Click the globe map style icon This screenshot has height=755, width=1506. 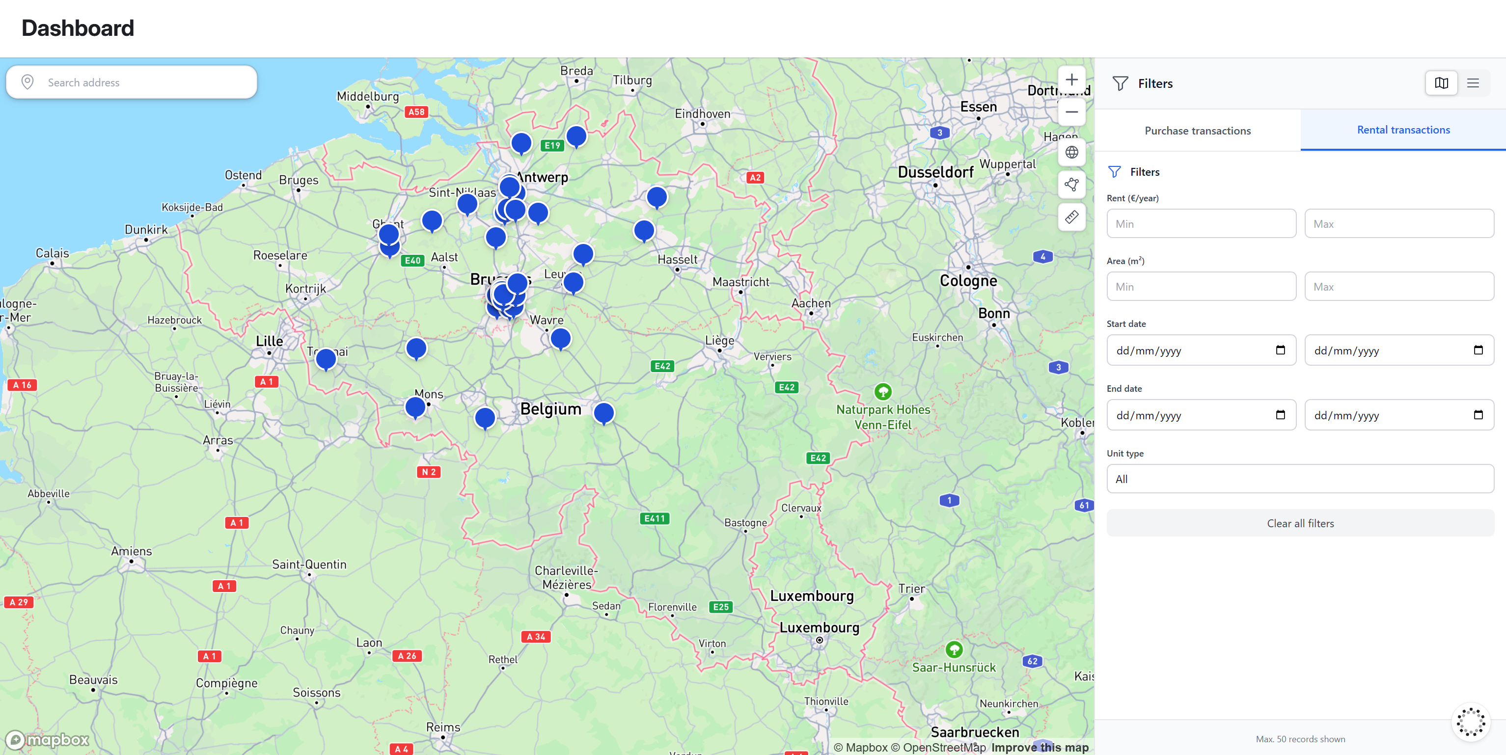tap(1071, 153)
